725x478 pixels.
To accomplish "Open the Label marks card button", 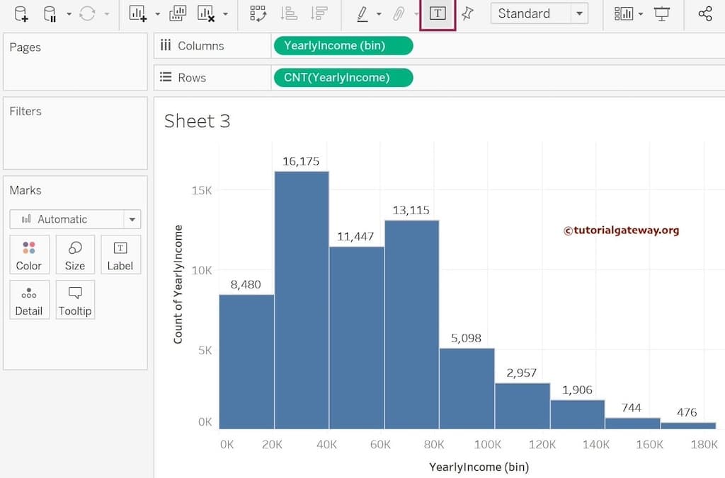I will (x=120, y=255).
